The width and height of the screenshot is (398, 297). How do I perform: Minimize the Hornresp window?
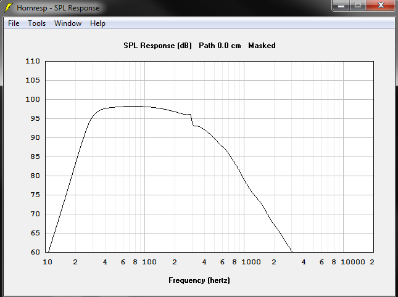[341, 5]
